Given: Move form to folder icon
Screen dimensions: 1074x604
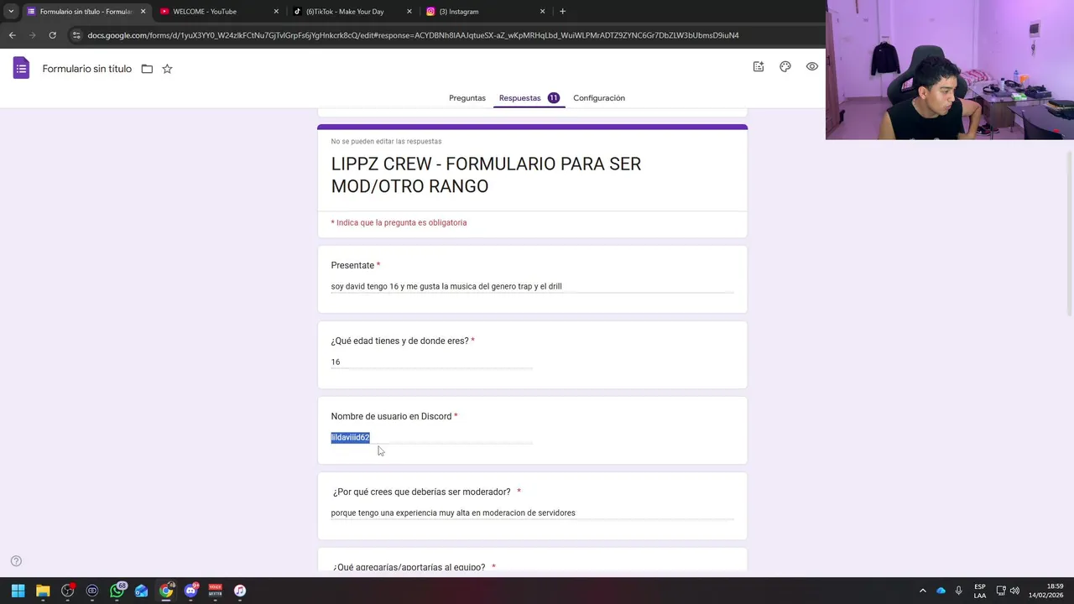Looking at the screenshot, I should 147,69.
